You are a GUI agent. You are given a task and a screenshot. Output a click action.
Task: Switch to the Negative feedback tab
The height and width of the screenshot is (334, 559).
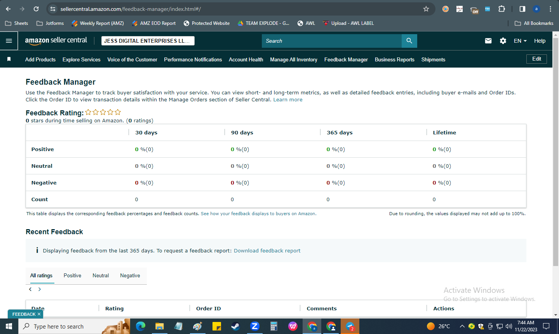[130, 276]
